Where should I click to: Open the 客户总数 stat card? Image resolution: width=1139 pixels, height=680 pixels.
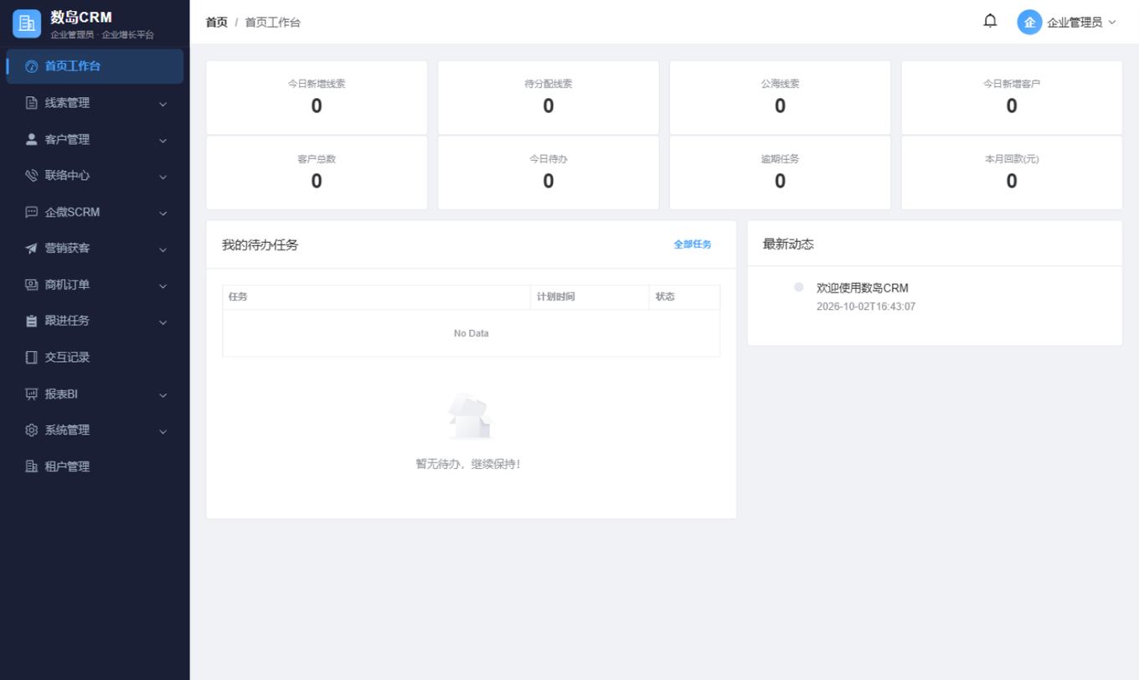[x=317, y=173]
